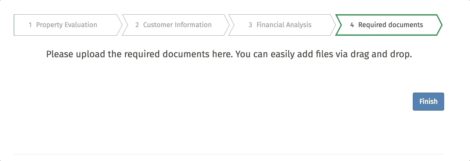Click the upload instructions text
Viewport: 470px width, 161px height.
click(229, 55)
